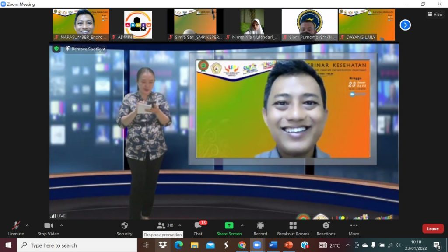Viewport: 448px width, 252px height.
Task: Open Breakout Rooms
Action: [293, 226]
